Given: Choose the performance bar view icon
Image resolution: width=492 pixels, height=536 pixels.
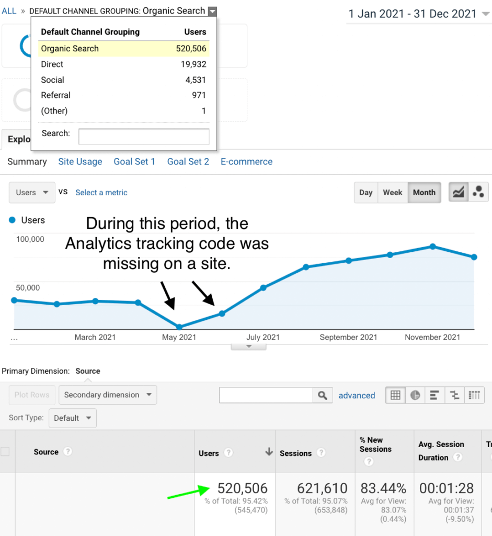Looking at the screenshot, I should click(x=435, y=395).
